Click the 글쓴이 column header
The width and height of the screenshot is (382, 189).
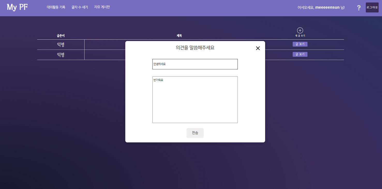61,36
